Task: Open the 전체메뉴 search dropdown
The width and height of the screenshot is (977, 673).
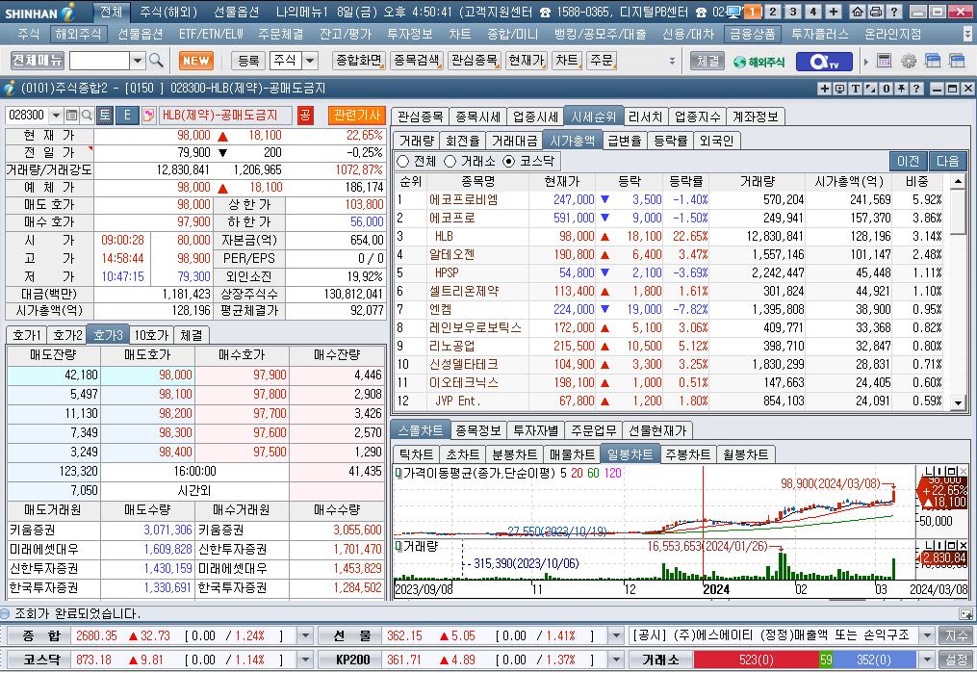Action: pyautogui.click(x=138, y=61)
